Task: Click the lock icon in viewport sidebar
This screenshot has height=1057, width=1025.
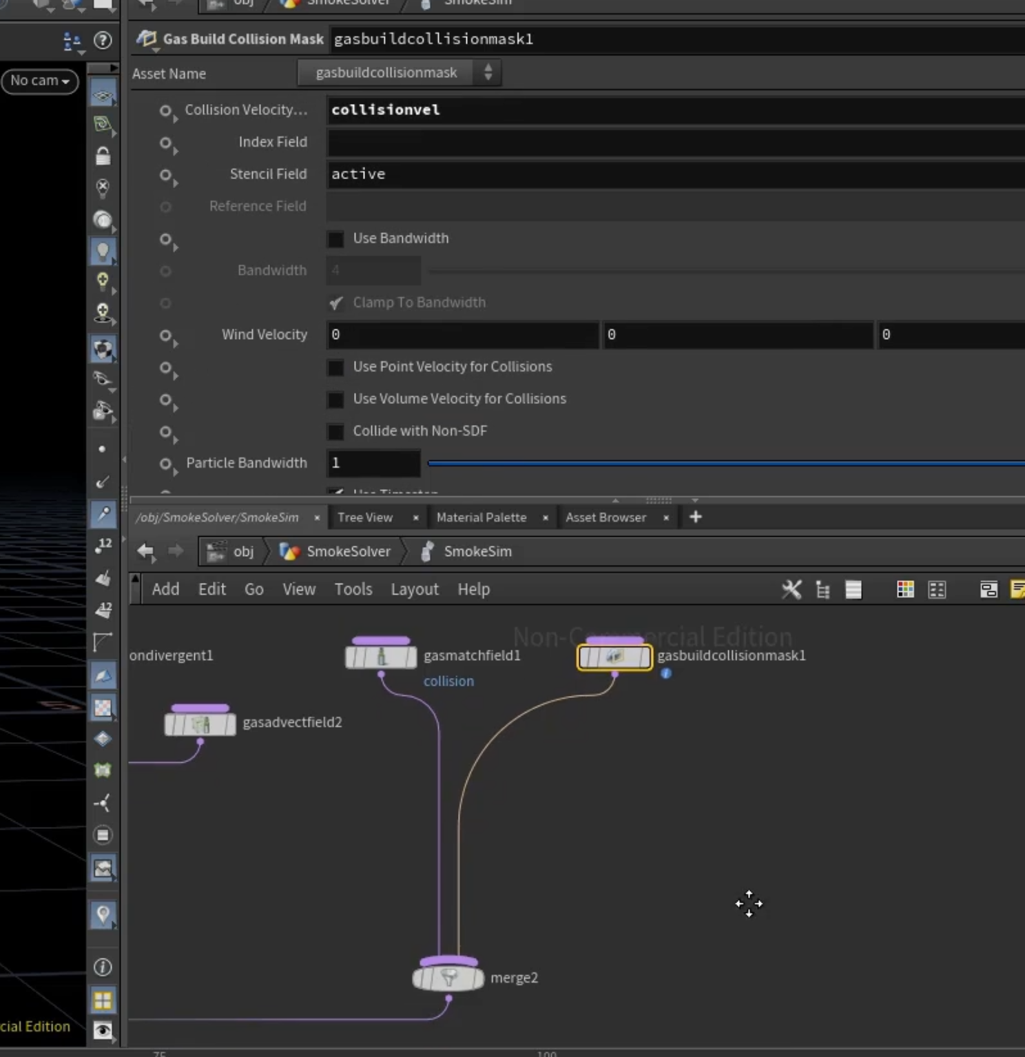Action: point(103,156)
